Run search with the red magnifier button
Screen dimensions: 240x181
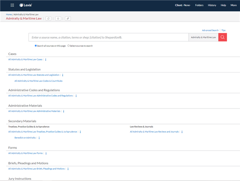click(222, 37)
